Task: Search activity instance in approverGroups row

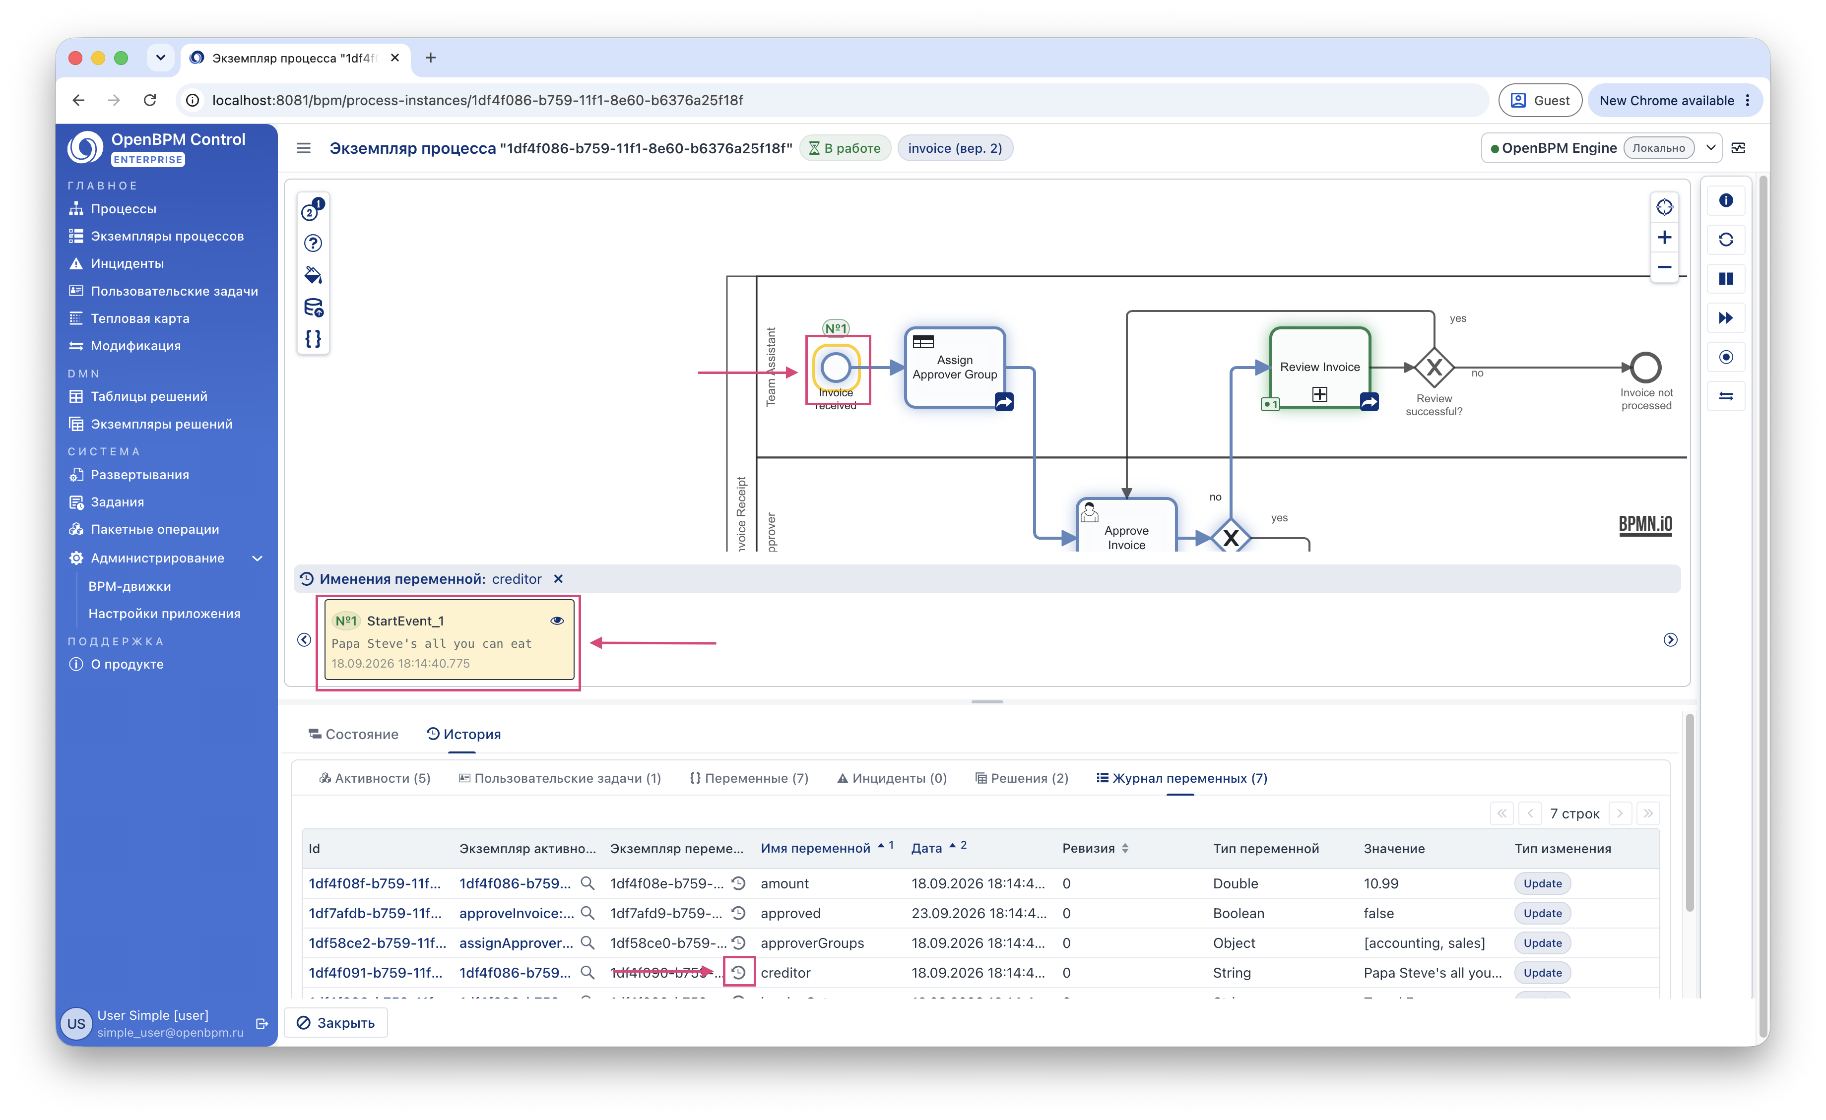Action: 587,943
